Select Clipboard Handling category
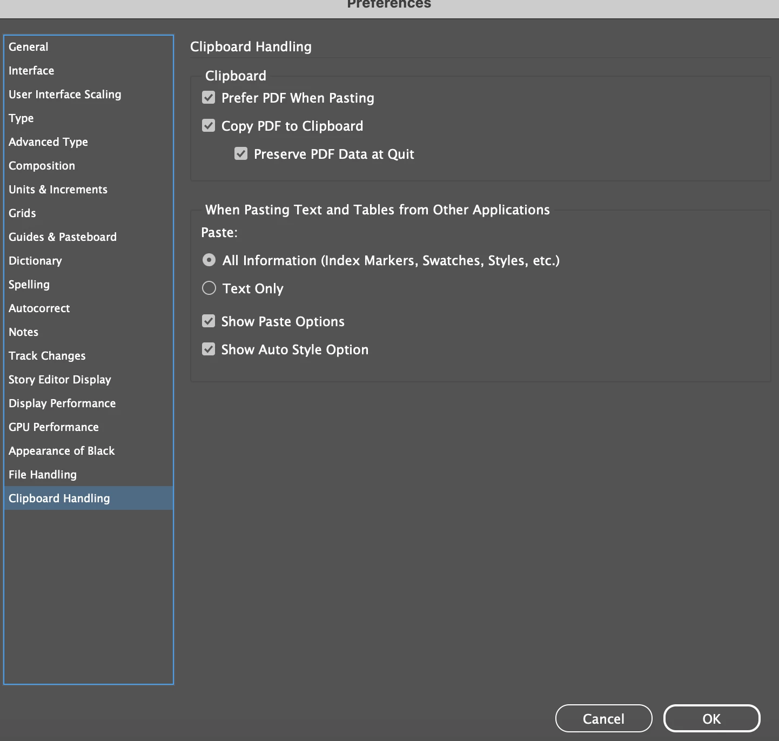The width and height of the screenshot is (779, 741). click(x=89, y=498)
